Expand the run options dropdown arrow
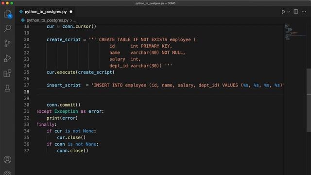 tap(289, 12)
